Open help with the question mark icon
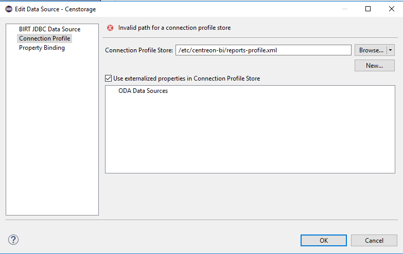This screenshot has height=254, width=403. 13,240
